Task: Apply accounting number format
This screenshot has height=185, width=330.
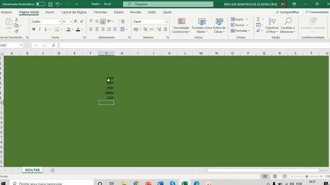Action: pyautogui.click(x=136, y=29)
